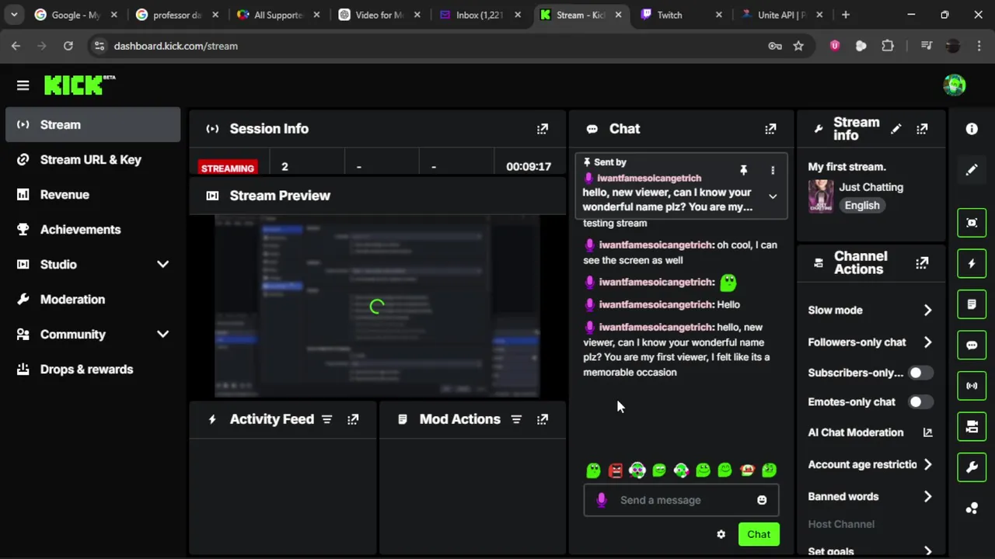Toggle Channel Actions panel via the sidebar icon above the wrench
Image resolution: width=995 pixels, height=559 pixels.
(972, 426)
